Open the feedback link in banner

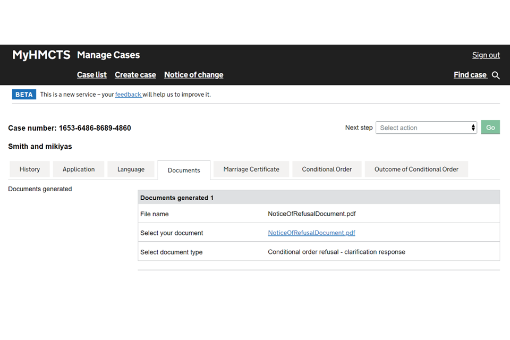tap(128, 95)
